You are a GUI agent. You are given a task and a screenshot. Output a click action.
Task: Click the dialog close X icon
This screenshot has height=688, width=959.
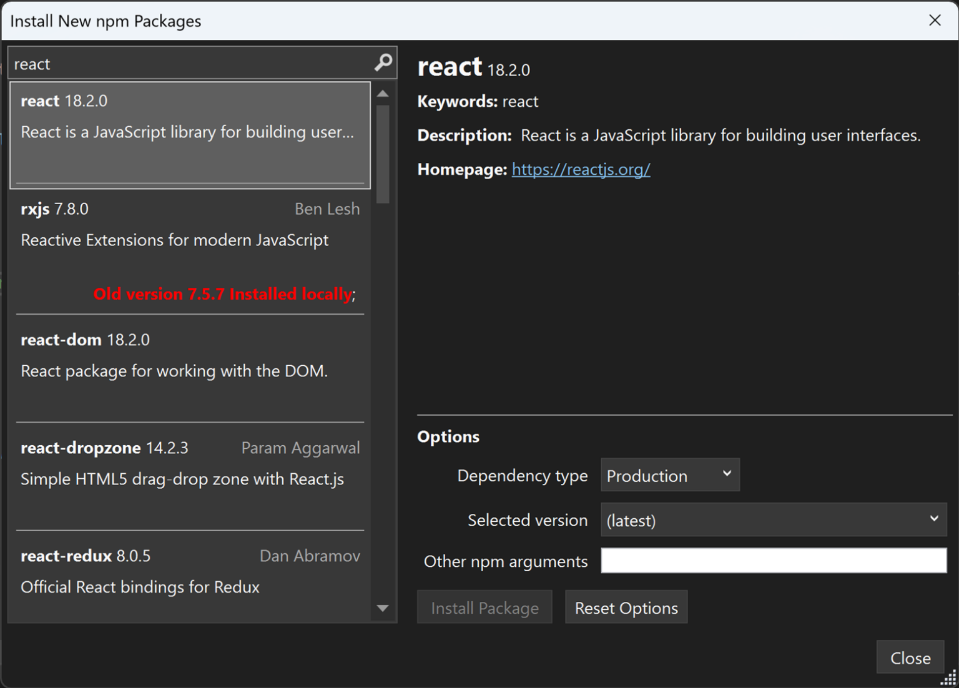pyautogui.click(x=935, y=21)
